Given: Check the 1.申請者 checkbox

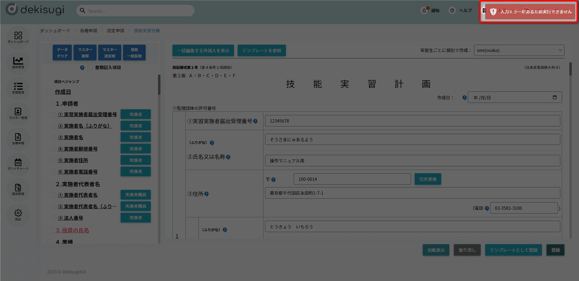Looking at the screenshot, I should coord(50,104).
